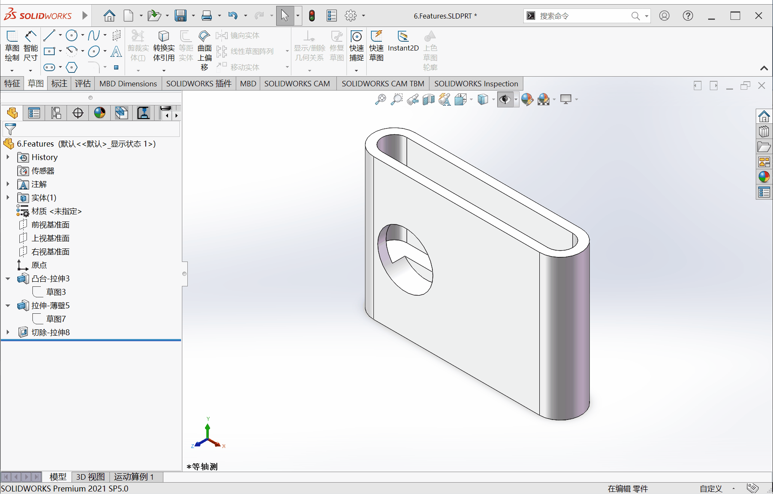The height and width of the screenshot is (494, 773).
Task: Open the DisplayManager color ball tab icon
Action: click(100, 113)
